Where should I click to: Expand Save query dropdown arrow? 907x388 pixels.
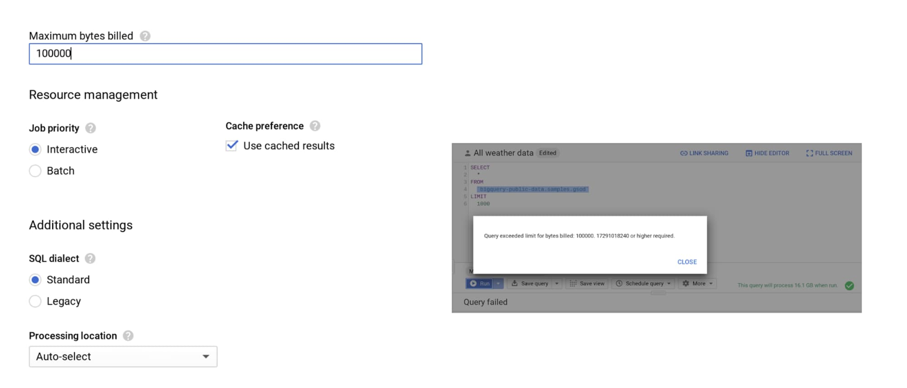click(x=557, y=284)
